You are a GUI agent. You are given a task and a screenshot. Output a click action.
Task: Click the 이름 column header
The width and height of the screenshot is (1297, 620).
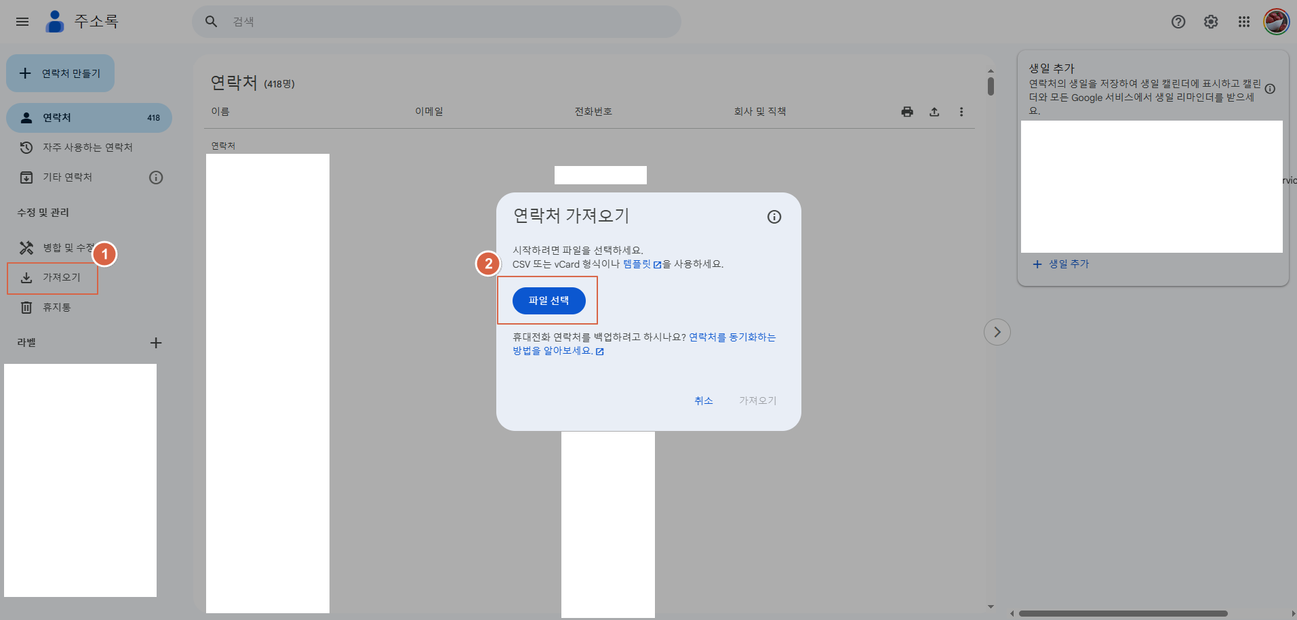[220, 112]
